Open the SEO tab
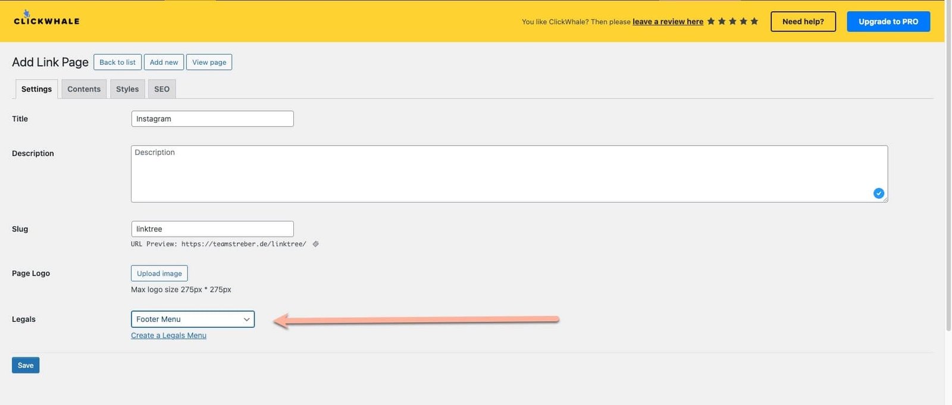The width and height of the screenshot is (952, 405). (x=162, y=89)
